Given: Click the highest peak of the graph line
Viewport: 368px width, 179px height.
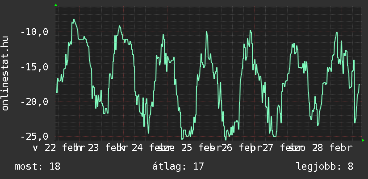Looking at the screenshot, I should [x=74, y=20].
